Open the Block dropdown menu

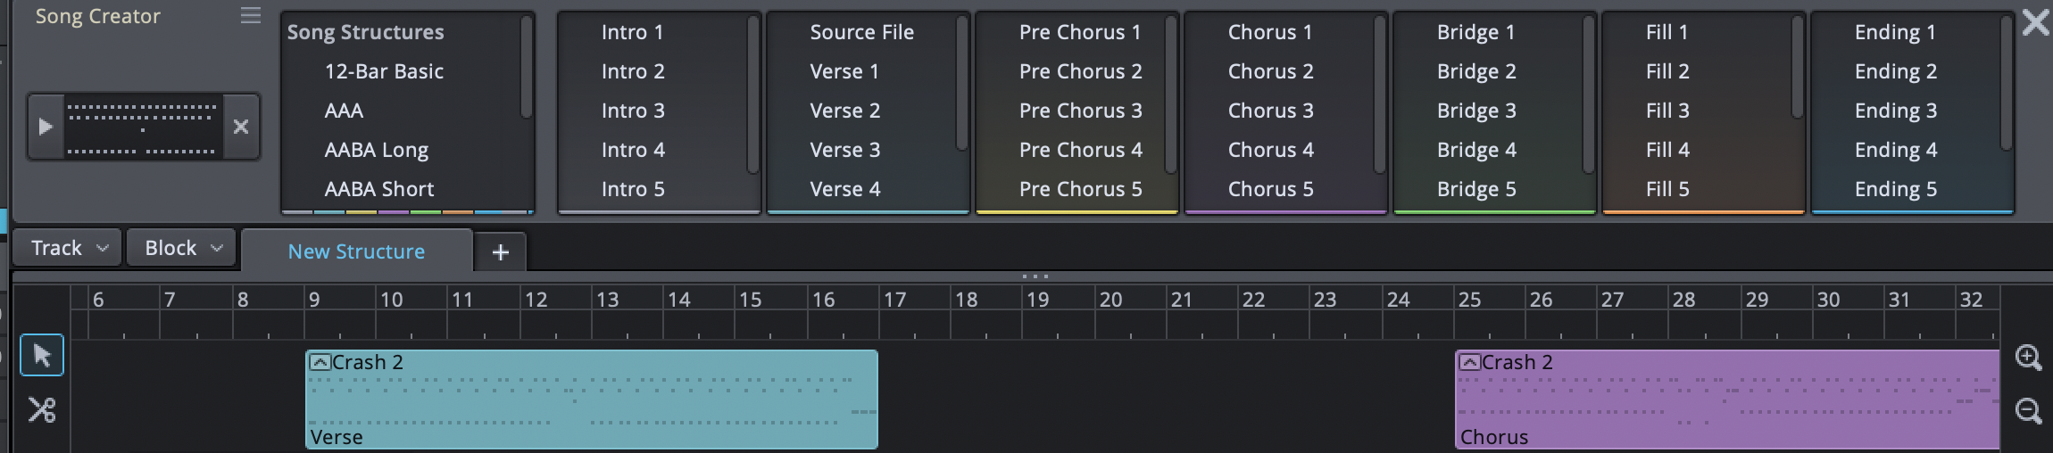[x=182, y=248]
